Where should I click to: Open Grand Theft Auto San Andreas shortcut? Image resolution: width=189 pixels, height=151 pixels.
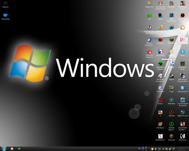[x=182, y=126]
